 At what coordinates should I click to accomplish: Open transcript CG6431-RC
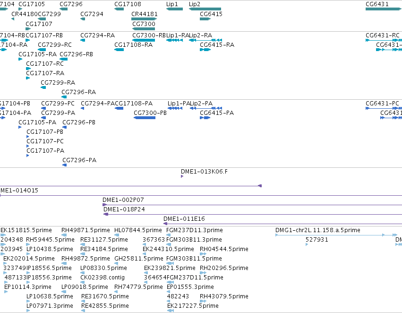(383, 35)
